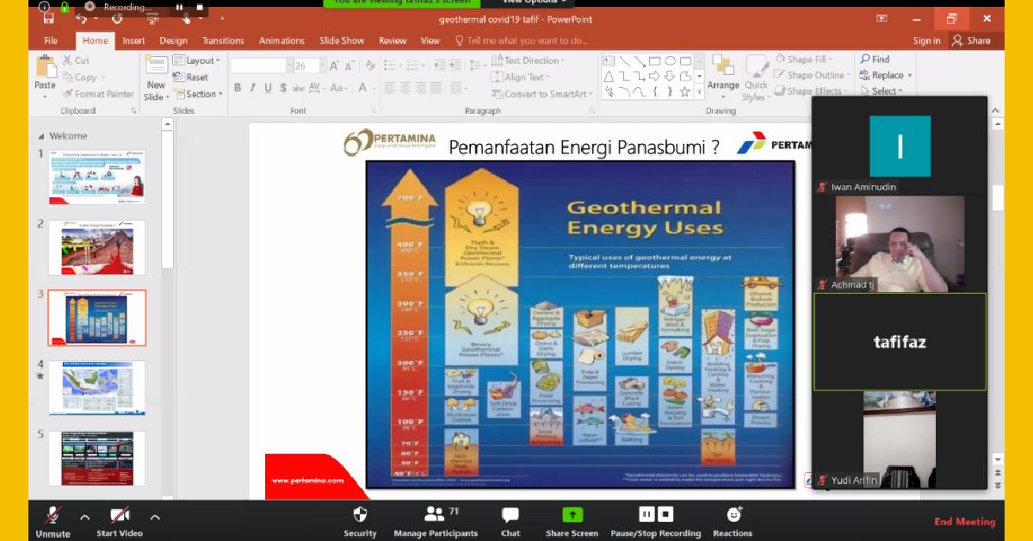Viewport: 1033px width, 541px height.
Task: Open the Zoom Security options
Action: point(359,517)
